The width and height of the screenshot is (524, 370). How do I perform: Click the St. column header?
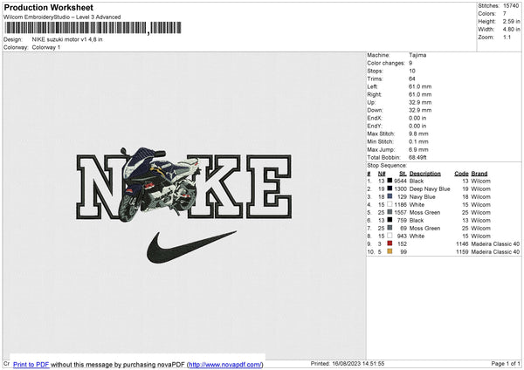tap(403, 174)
